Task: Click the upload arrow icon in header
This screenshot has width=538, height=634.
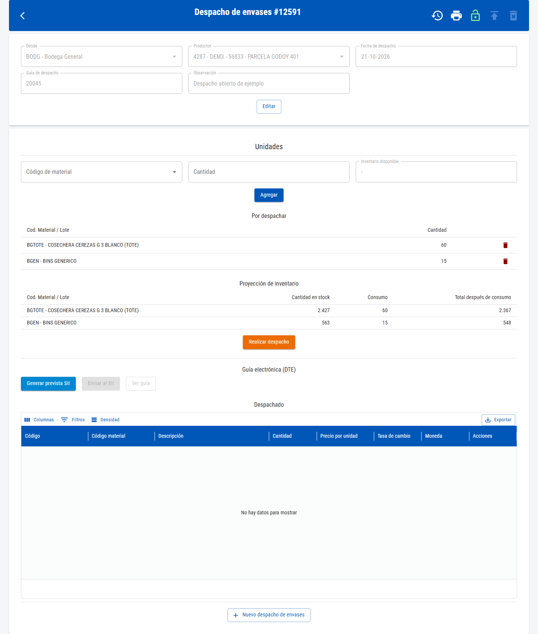Action: pyautogui.click(x=494, y=16)
